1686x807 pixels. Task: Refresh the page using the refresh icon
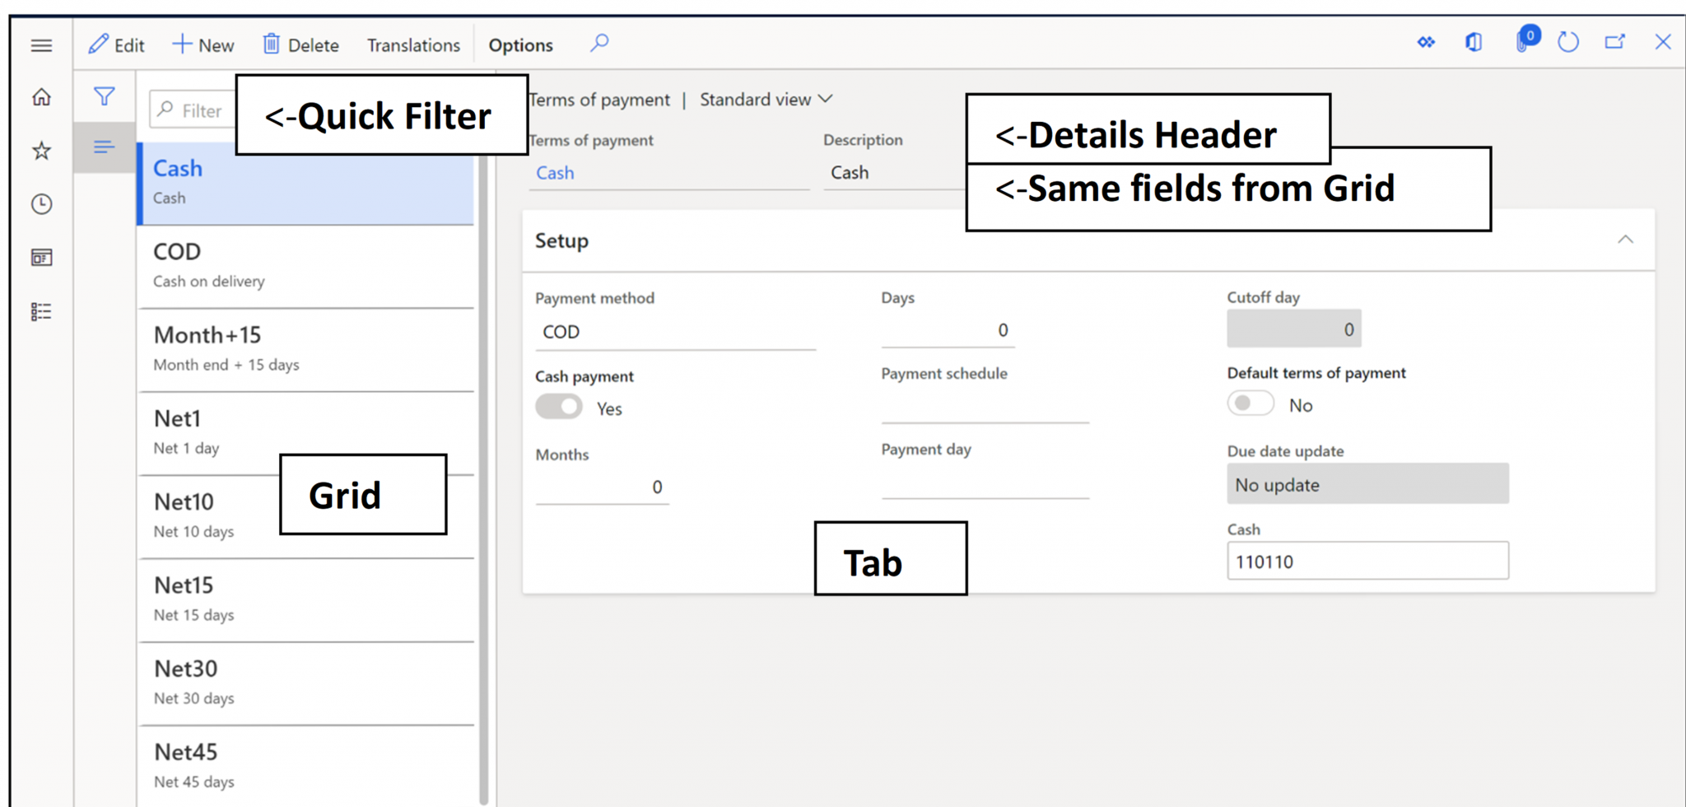point(1567,42)
